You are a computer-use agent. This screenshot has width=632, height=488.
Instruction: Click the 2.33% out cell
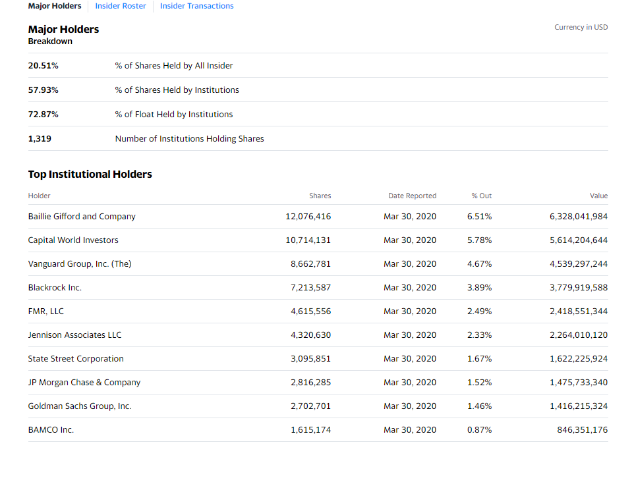480,335
